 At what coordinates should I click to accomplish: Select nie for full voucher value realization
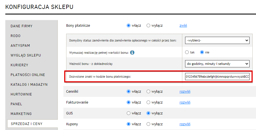[202, 52]
